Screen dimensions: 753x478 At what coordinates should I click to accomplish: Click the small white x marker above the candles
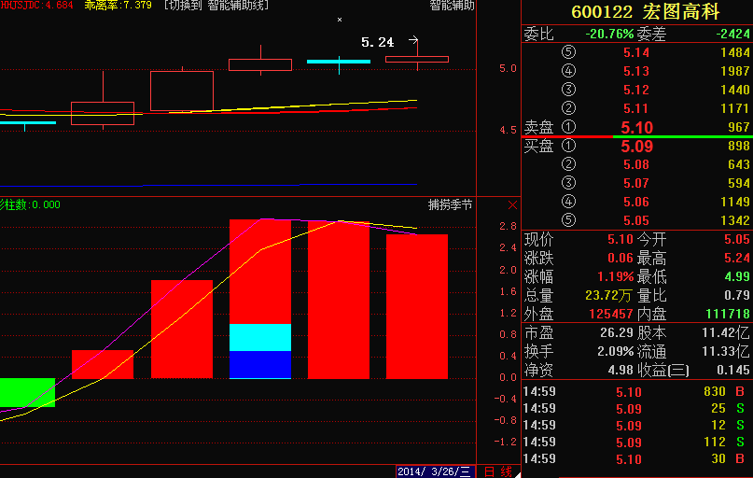click(340, 20)
